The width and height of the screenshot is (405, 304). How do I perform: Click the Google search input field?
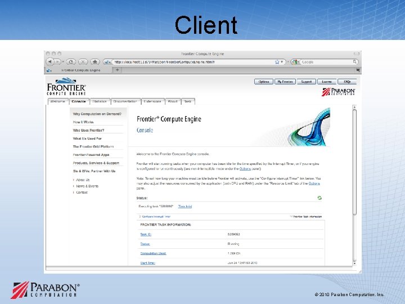327,62
